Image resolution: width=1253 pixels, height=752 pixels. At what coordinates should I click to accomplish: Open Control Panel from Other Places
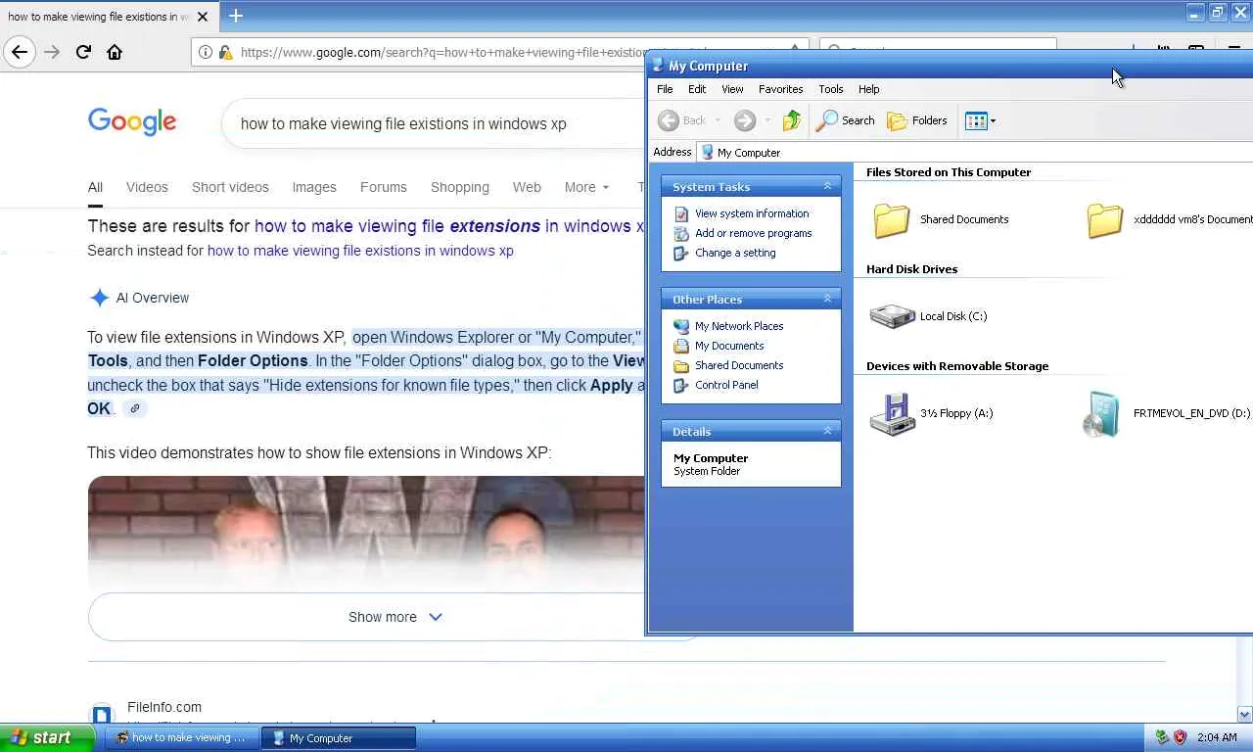(x=726, y=385)
